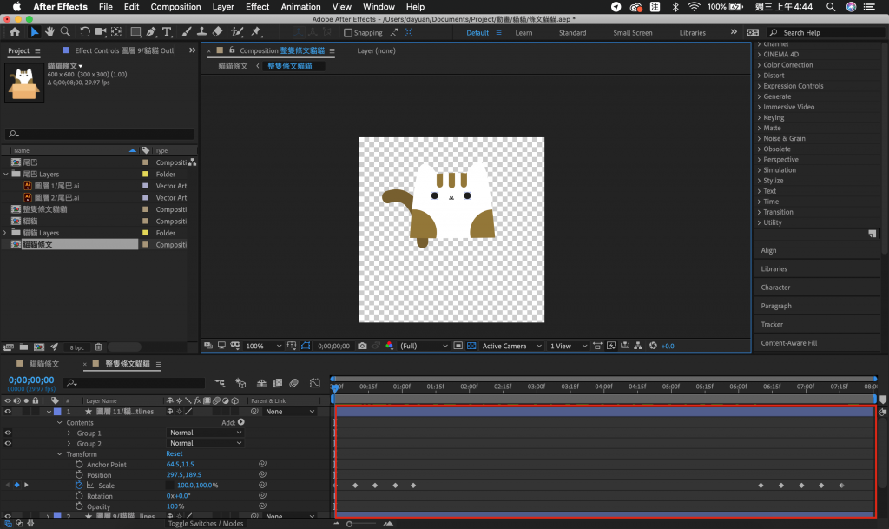Viewport: 889px width, 529px height.
Task: Select the Puppet Pin tool
Action: (x=256, y=32)
